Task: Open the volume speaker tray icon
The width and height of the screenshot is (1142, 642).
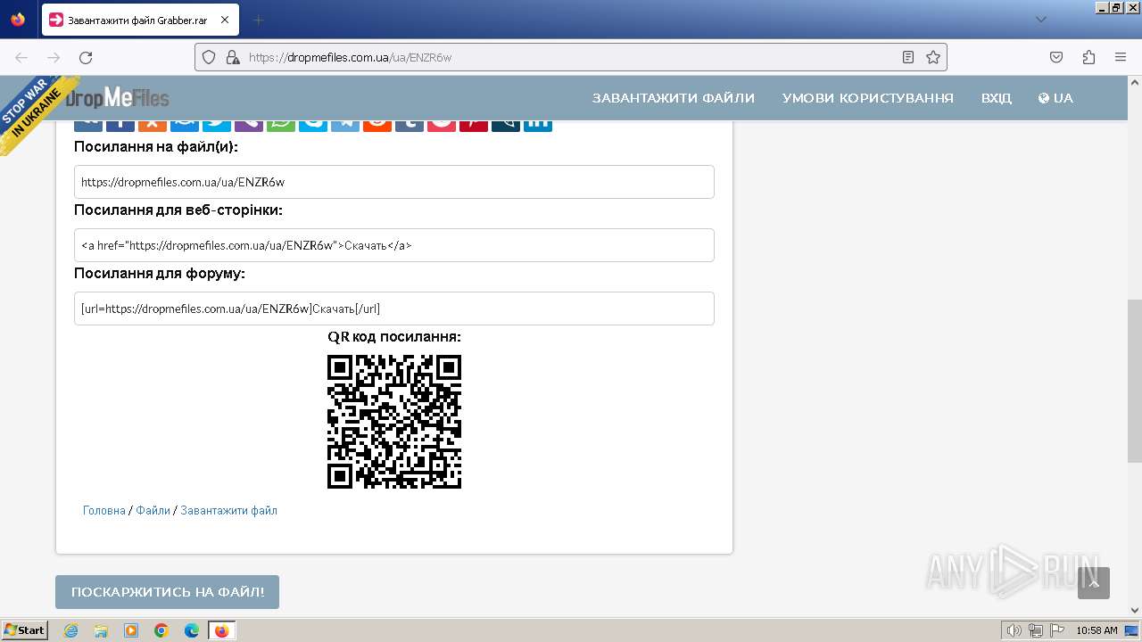Action: coord(1014,630)
